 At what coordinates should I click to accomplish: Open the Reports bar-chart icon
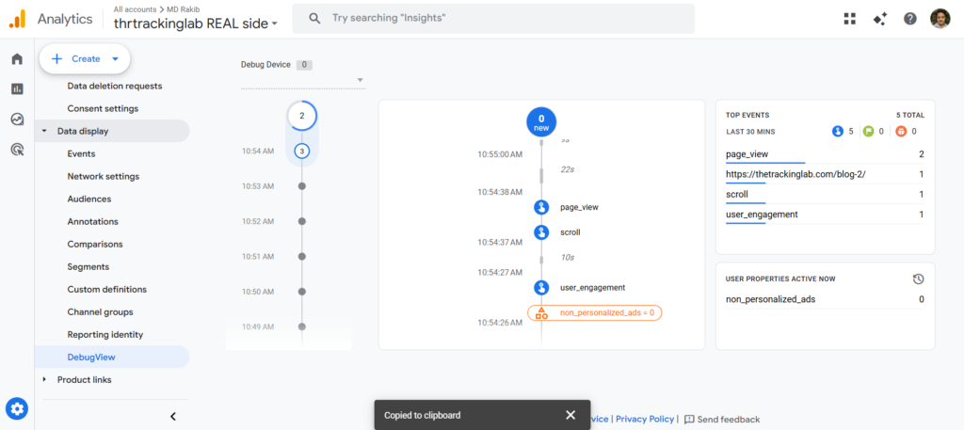point(17,89)
